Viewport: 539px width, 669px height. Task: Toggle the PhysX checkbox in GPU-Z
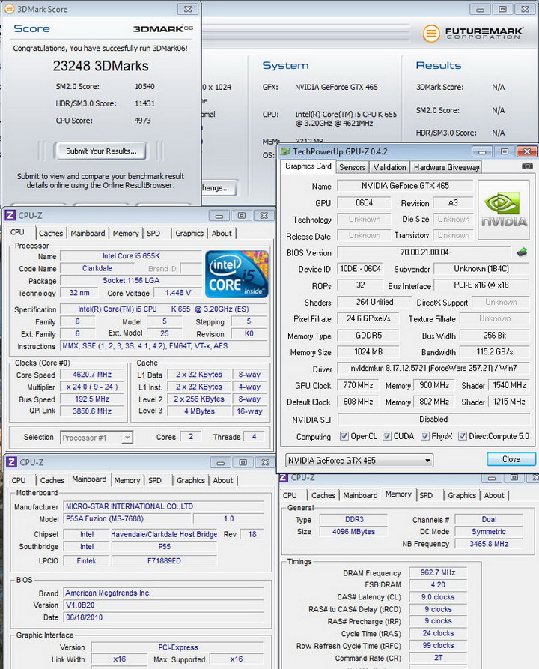click(x=424, y=435)
